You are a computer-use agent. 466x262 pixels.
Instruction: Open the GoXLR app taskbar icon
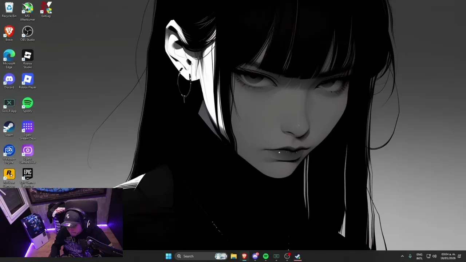point(276,256)
